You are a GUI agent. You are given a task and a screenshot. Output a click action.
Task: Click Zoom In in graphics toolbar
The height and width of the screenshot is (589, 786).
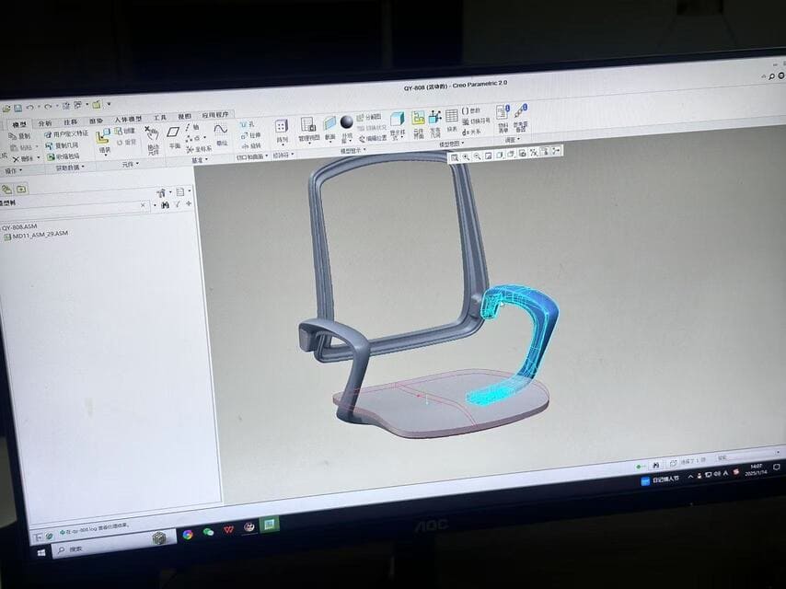pyautogui.click(x=466, y=156)
